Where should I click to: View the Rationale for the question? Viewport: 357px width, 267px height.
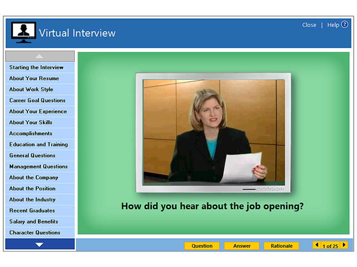pyautogui.click(x=282, y=246)
